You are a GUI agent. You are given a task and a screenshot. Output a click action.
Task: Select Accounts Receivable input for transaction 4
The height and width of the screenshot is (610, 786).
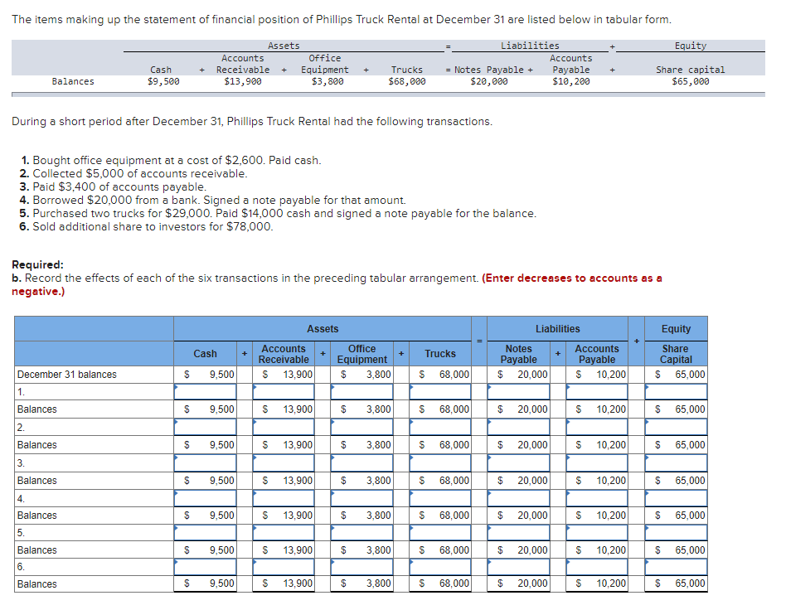284,498
